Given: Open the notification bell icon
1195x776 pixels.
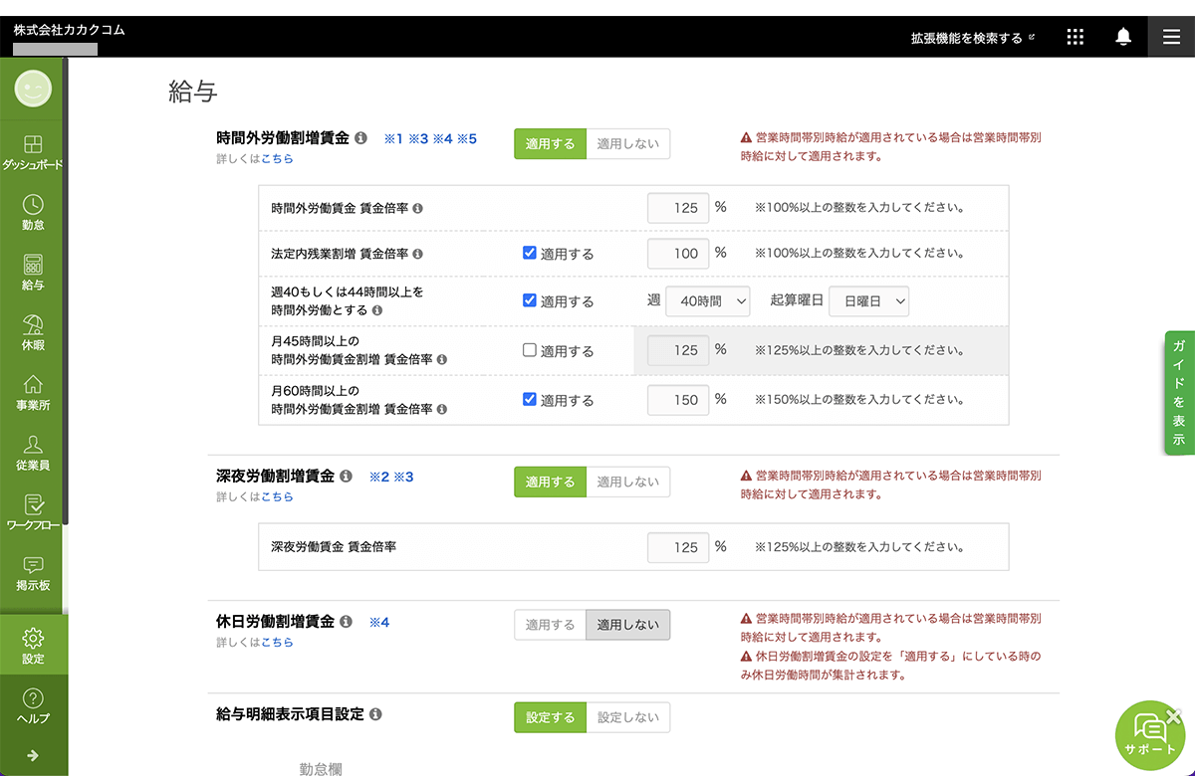Looking at the screenshot, I should (x=1123, y=37).
